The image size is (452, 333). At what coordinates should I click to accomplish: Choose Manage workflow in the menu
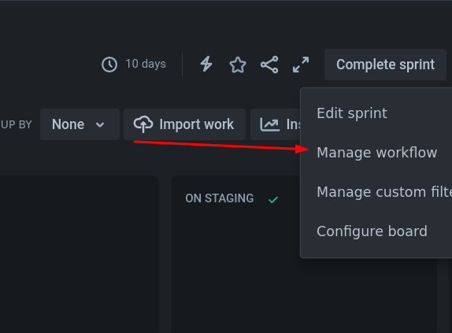pos(376,153)
